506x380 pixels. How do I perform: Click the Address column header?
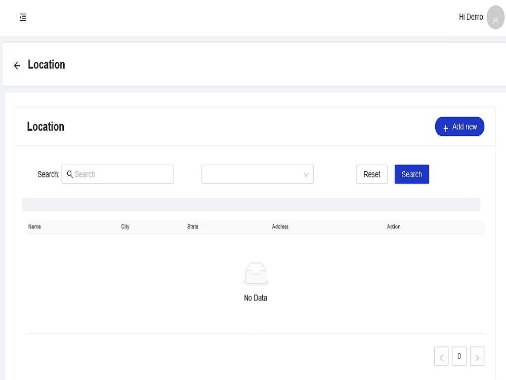click(280, 226)
